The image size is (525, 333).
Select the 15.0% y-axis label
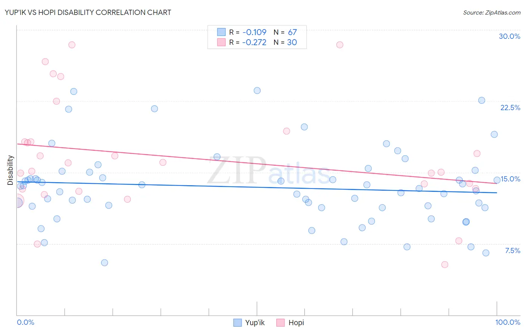click(510, 179)
